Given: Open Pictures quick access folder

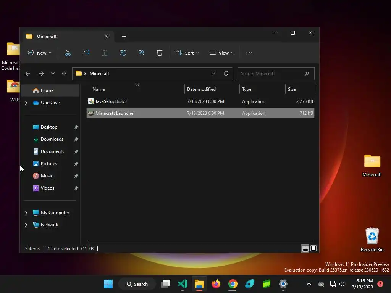Looking at the screenshot, I should [48, 164].
